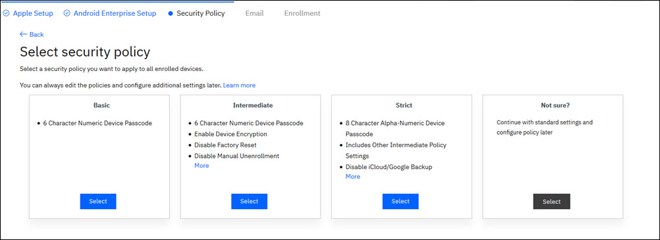Click the Enable Device Encryption item
660x240 pixels.
[231, 135]
